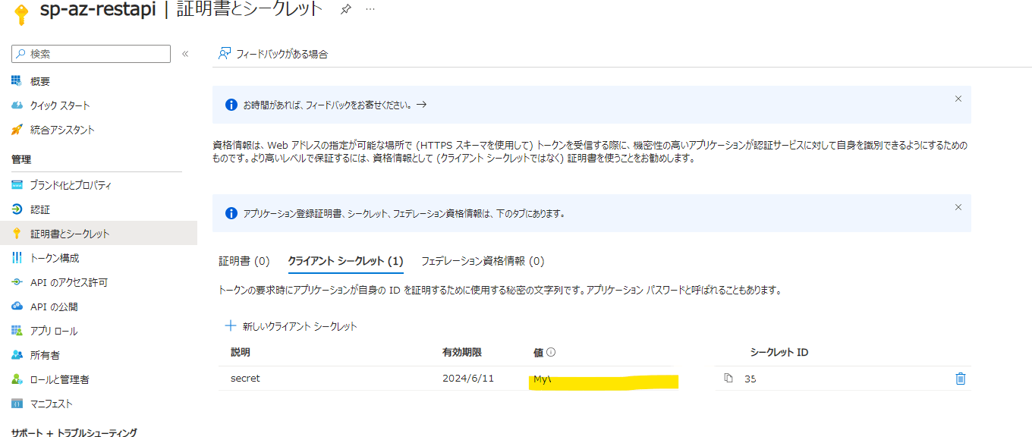Click the key icon beside 証明書とシークレット
Image resolution: width=1032 pixels, height=437 pixels.
(x=17, y=234)
